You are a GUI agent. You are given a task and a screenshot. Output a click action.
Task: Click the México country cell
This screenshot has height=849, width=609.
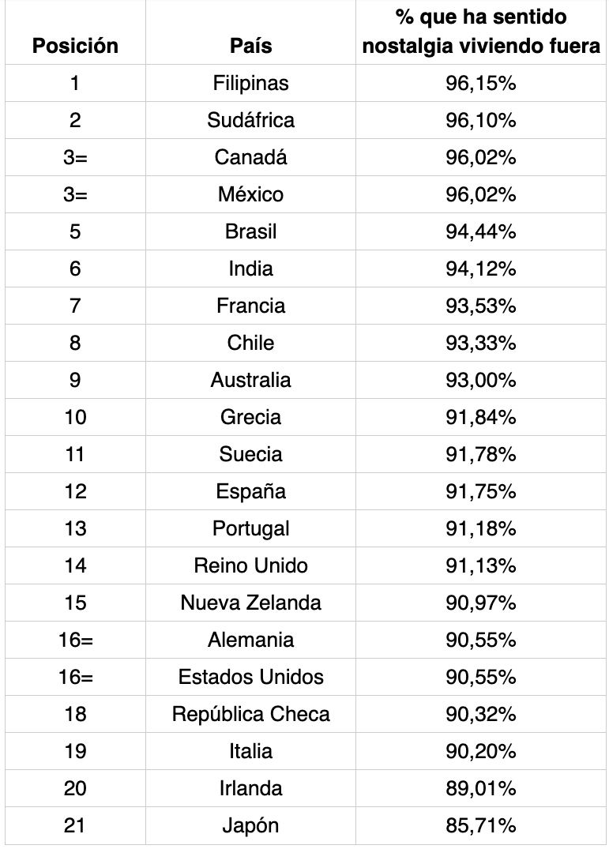pyautogui.click(x=250, y=194)
